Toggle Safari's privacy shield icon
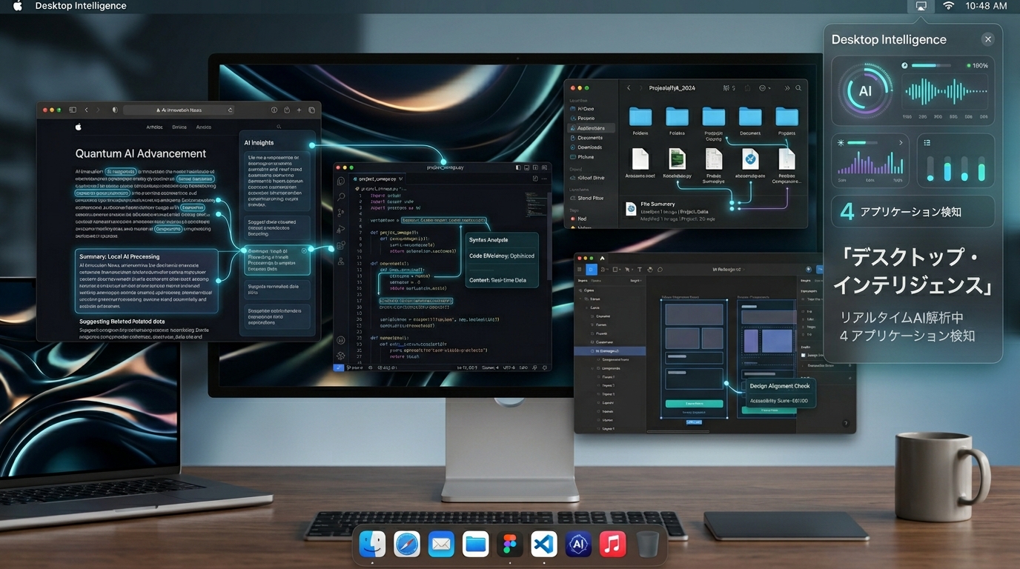This screenshot has height=569, width=1020. 115,110
